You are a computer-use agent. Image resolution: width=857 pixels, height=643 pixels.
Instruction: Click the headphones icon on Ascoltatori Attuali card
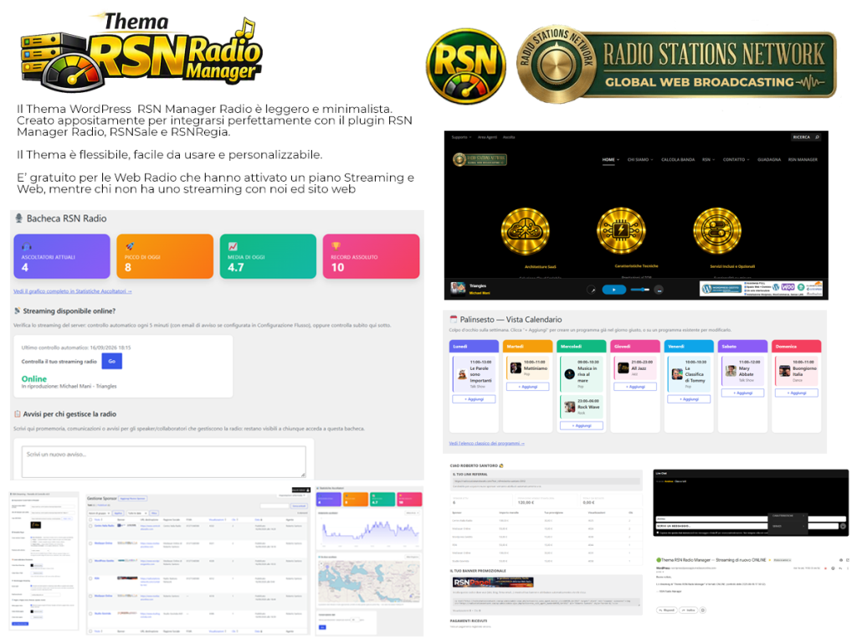(x=26, y=247)
